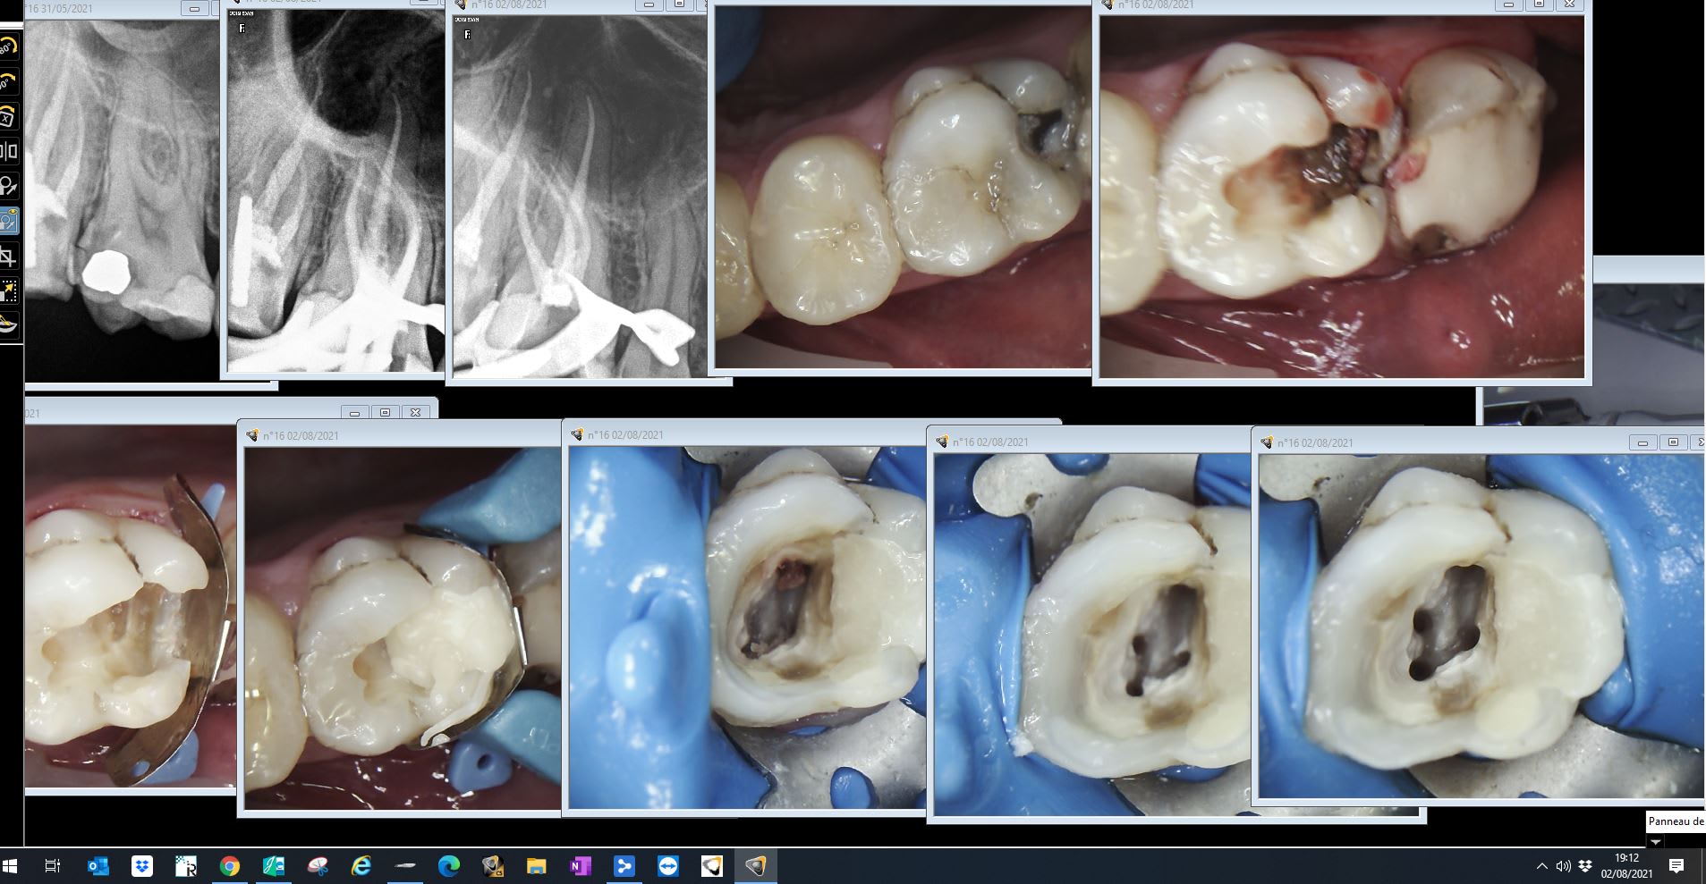The width and height of the screenshot is (1706, 884).
Task: Click the bottom bowl-shaped toolbar icon
Action: [x=8, y=324]
